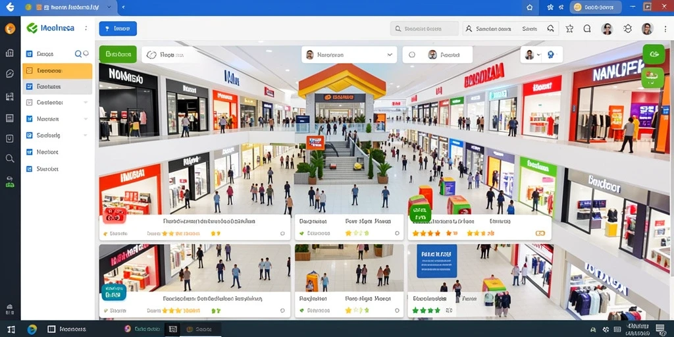Click the refresh icon inside the person field

point(551,29)
